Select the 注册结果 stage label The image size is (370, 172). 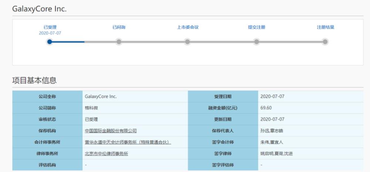click(325, 27)
